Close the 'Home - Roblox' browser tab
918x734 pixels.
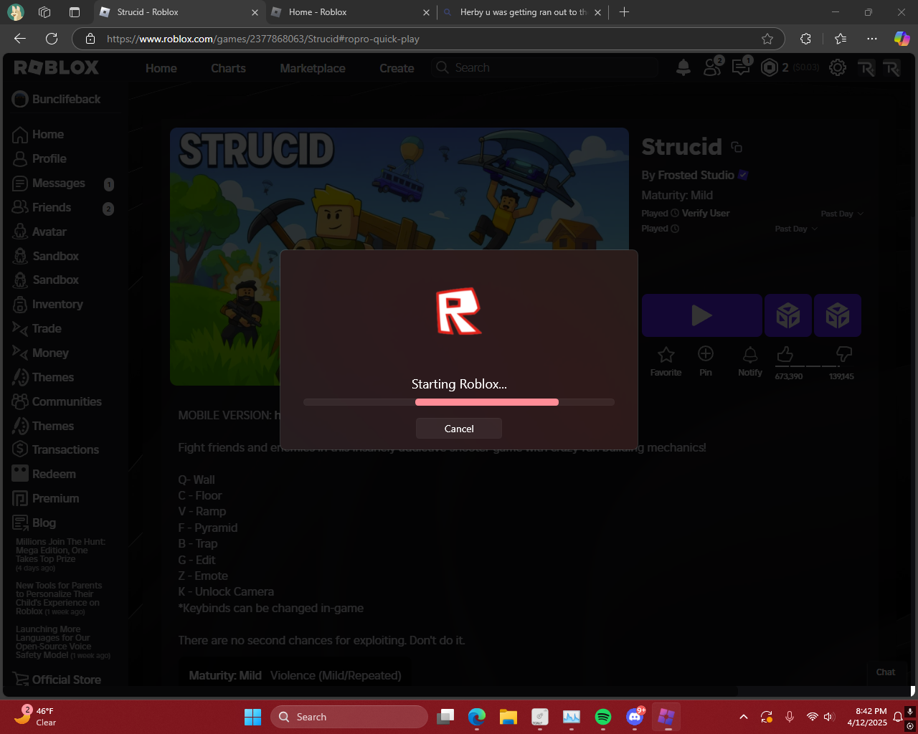click(x=426, y=12)
